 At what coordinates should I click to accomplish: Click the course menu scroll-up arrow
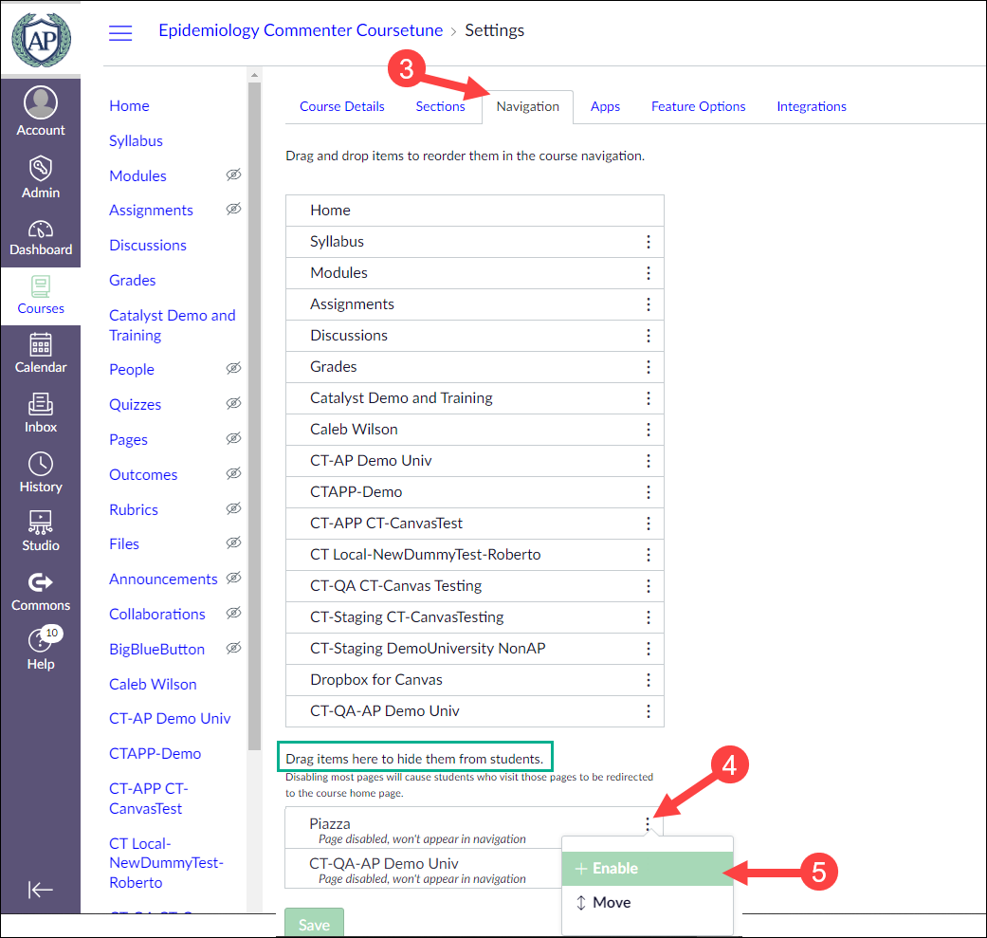point(254,75)
